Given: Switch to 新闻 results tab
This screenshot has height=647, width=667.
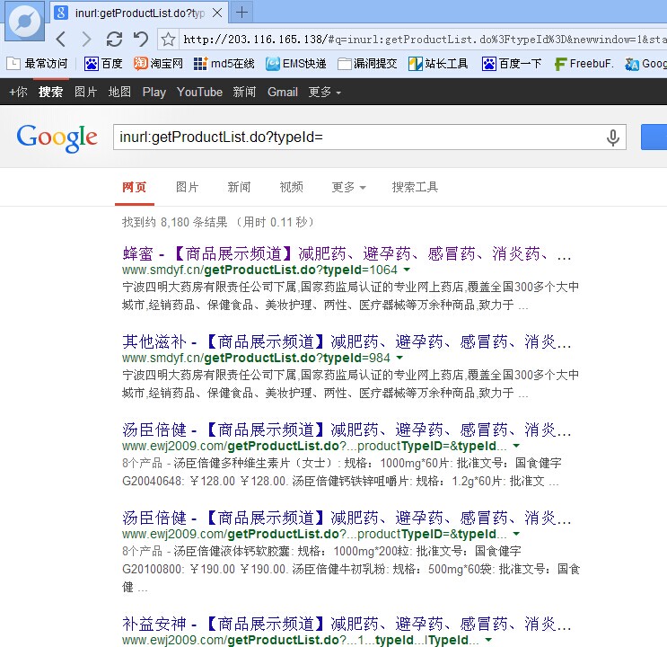Looking at the screenshot, I should pos(239,187).
